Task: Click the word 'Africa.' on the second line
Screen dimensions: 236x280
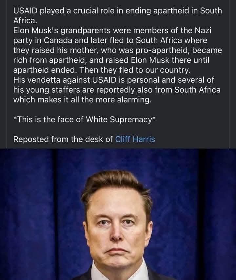Action: 25,21
